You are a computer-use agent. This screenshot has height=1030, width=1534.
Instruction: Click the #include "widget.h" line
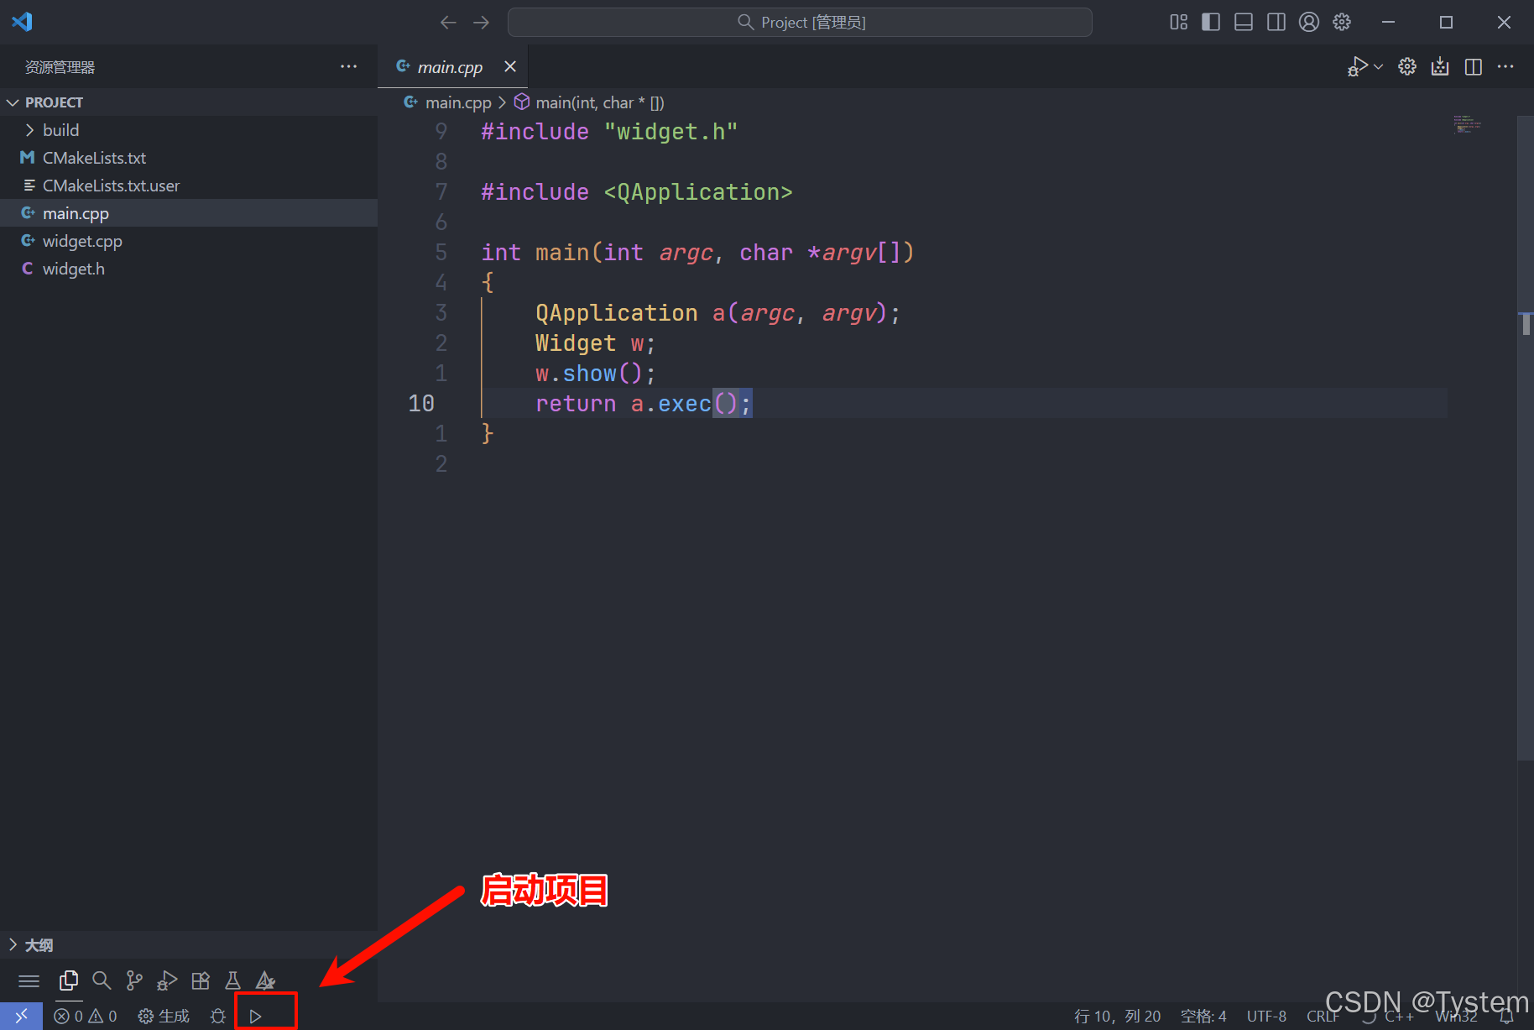[x=609, y=132]
